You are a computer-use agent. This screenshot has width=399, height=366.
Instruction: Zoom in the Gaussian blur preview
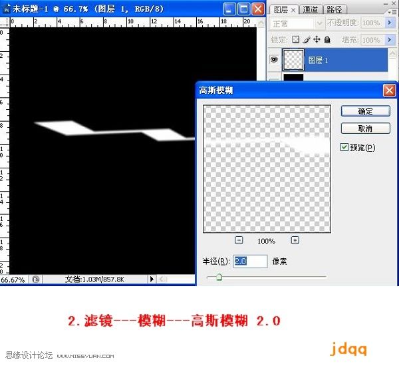pos(295,240)
